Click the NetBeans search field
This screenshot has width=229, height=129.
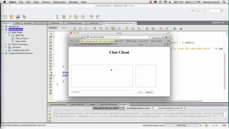207,11
